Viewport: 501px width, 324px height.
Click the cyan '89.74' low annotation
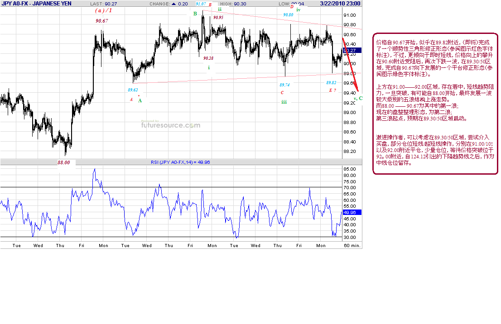pos(284,85)
